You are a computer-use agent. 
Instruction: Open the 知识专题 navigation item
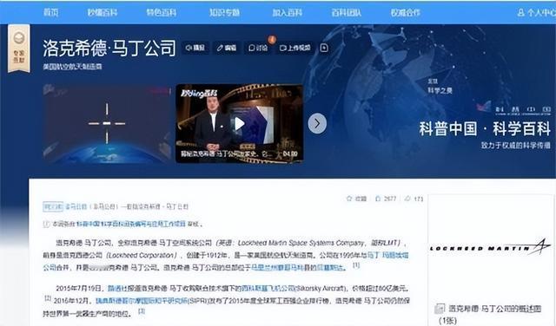(x=224, y=12)
